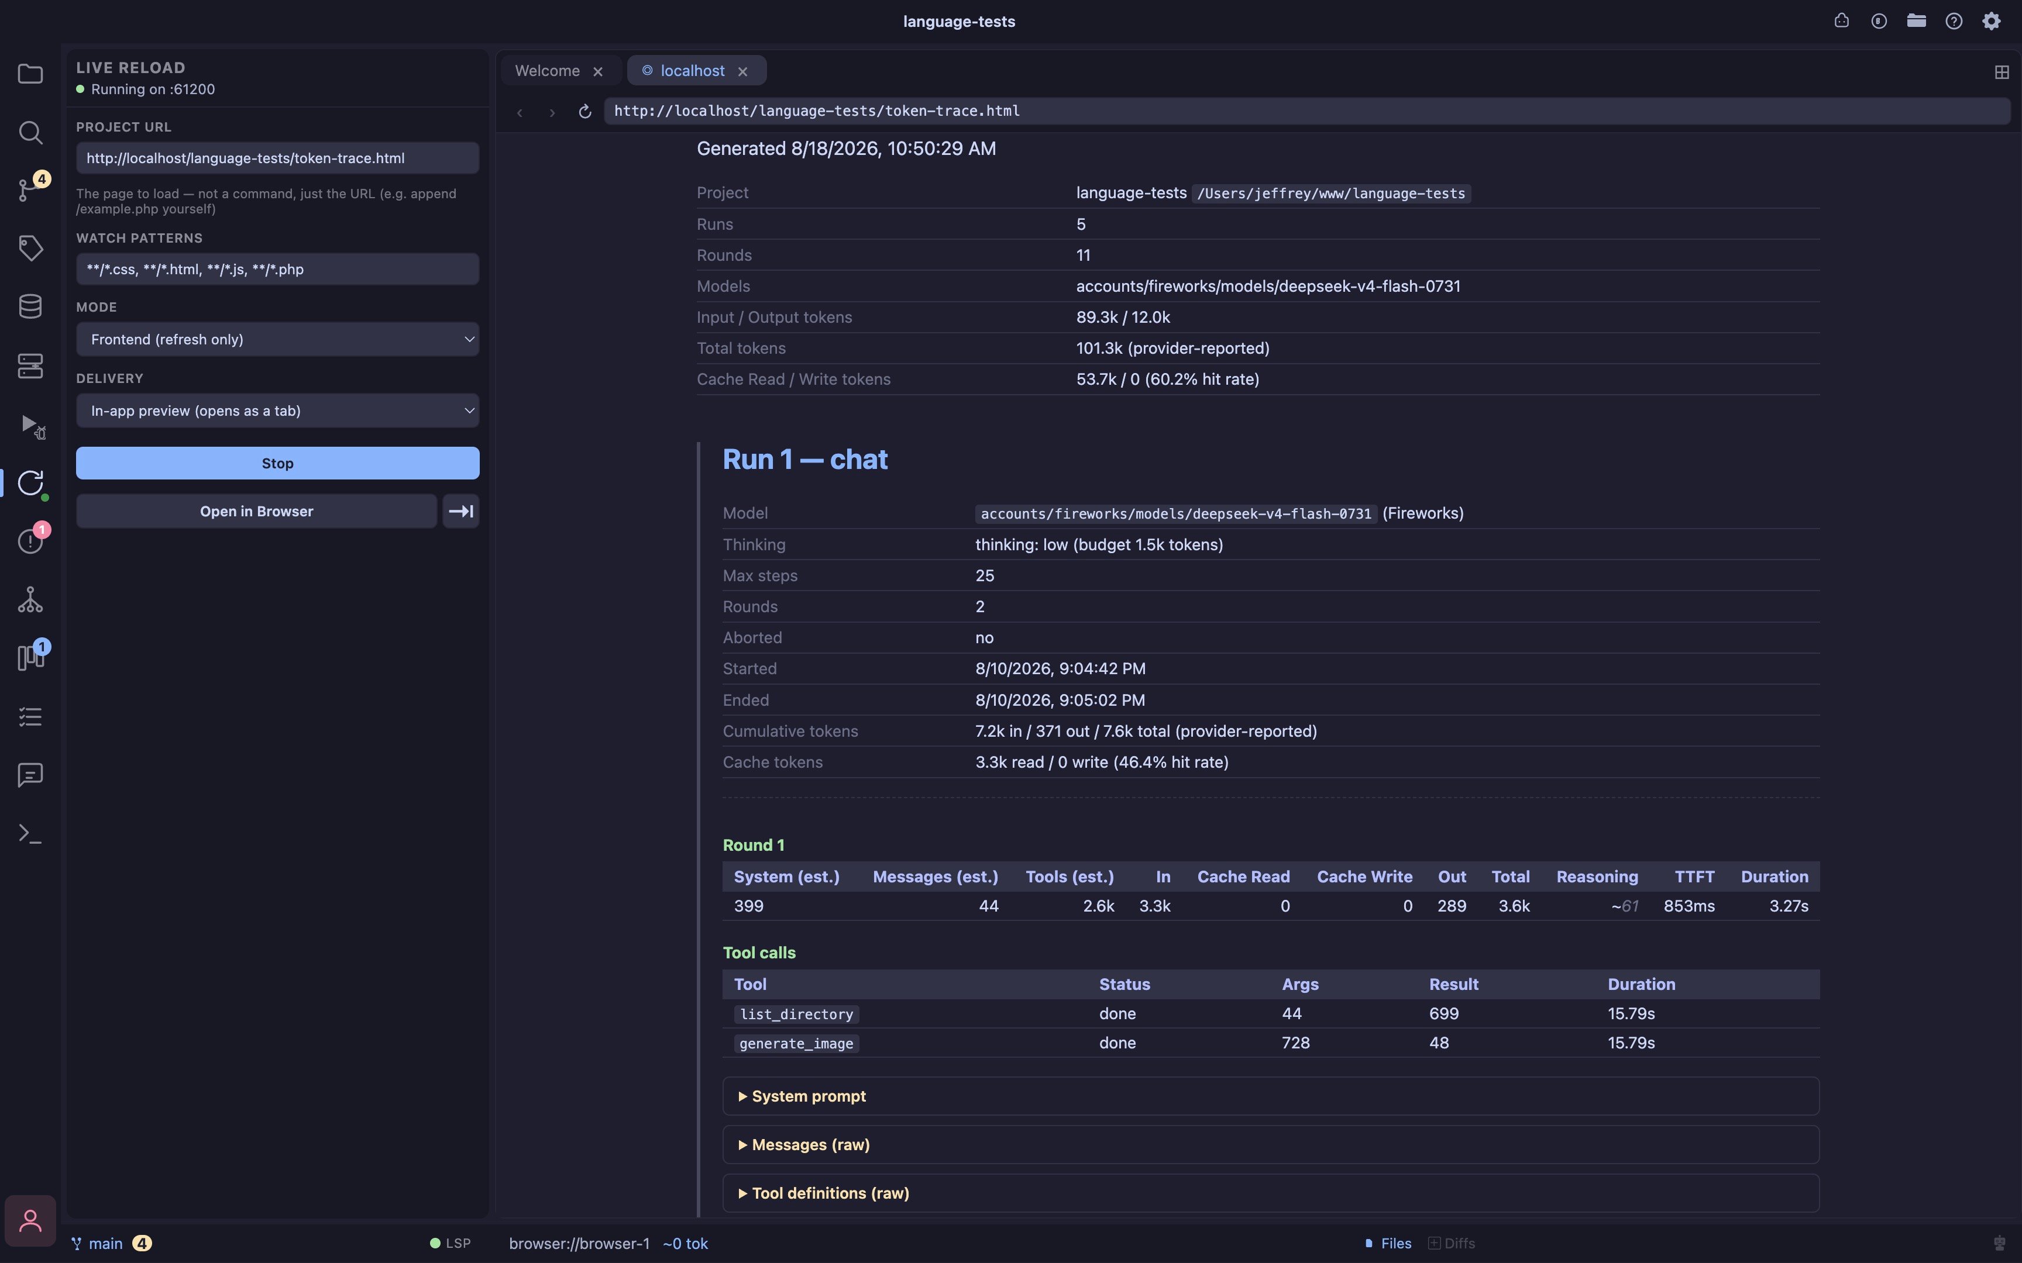Click the reload page icon in browser bar
This screenshot has height=1263, width=2022.
pyautogui.click(x=585, y=111)
